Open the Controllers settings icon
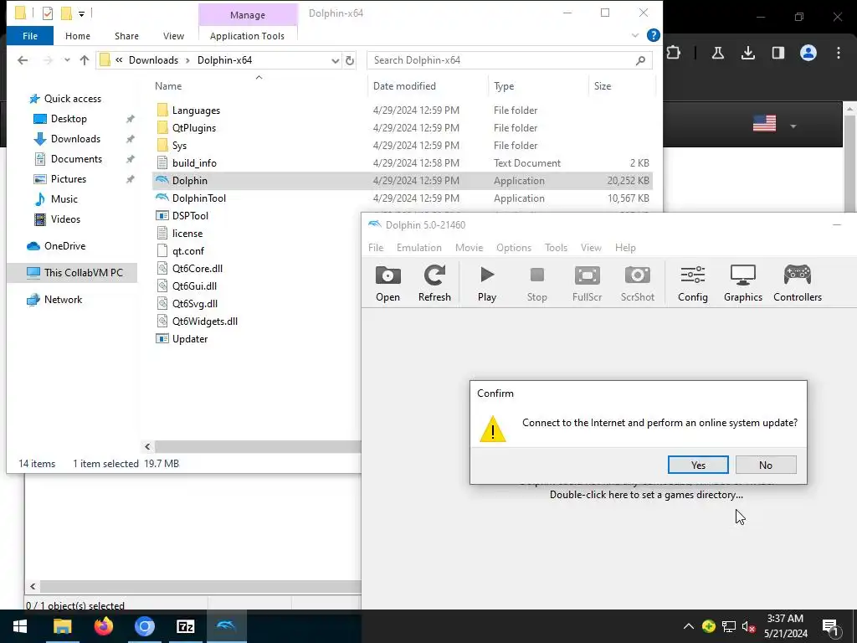Viewport: 857px width, 643px height. point(798,283)
